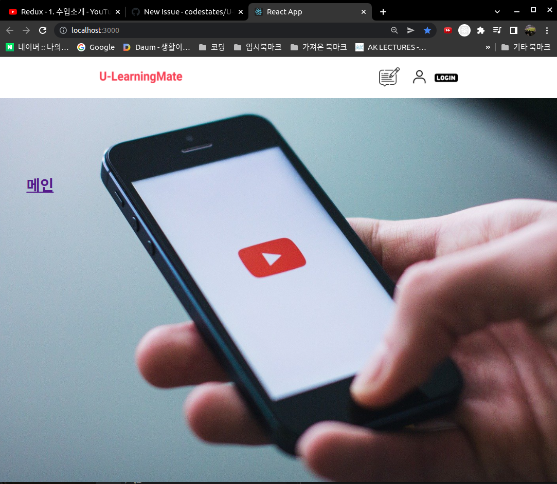This screenshot has width=557, height=484.
Task: Open the user profile icon
Action: point(419,77)
